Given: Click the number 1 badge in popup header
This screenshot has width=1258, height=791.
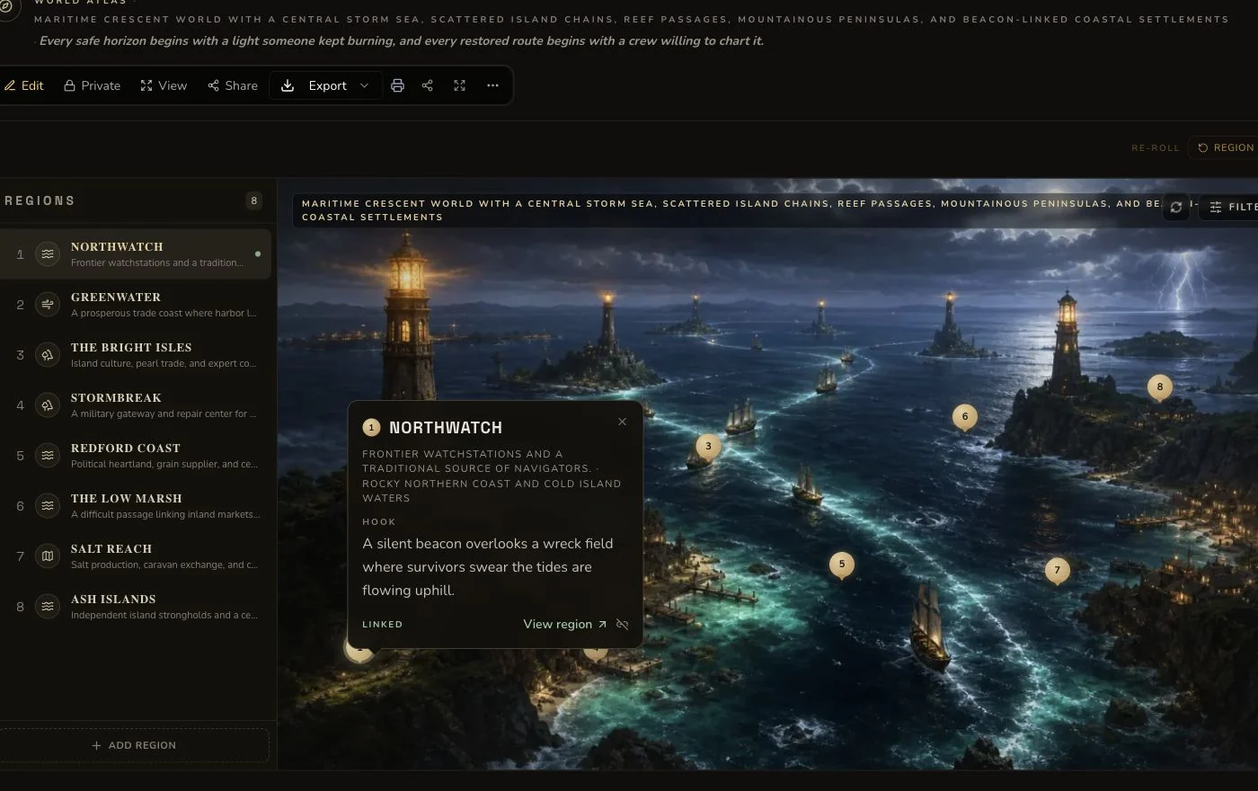Looking at the screenshot, I should click(x=371, y=428).
